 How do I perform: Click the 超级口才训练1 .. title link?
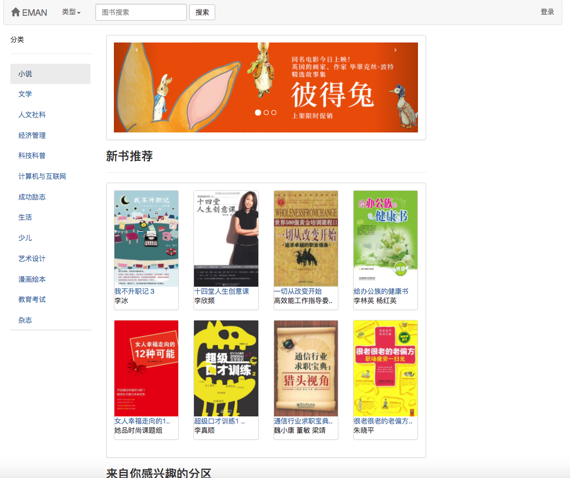220,421
